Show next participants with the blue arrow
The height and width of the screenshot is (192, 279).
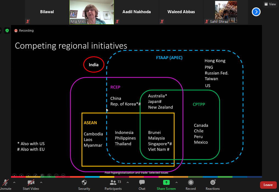point(256,12)
